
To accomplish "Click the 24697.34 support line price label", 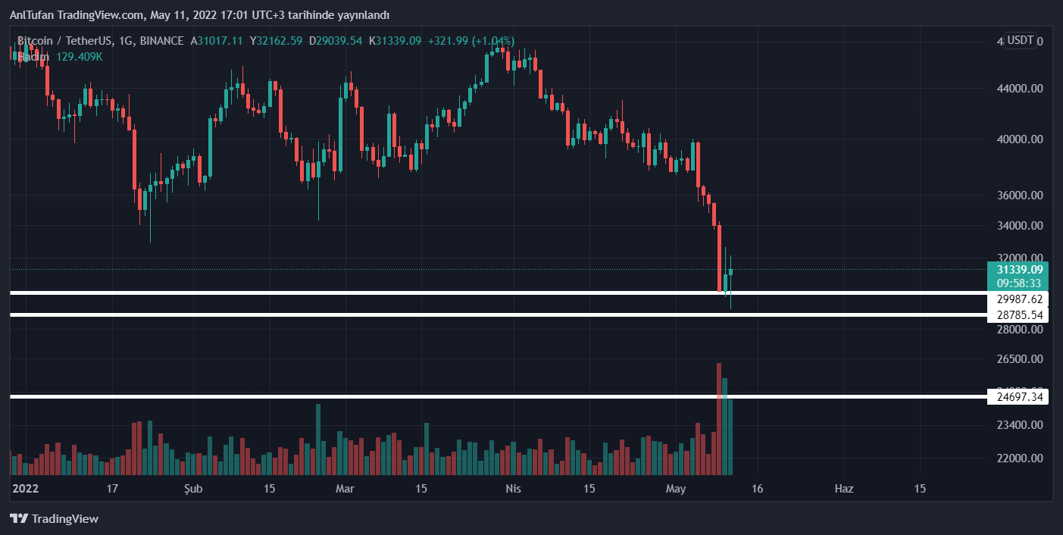I will (1019, 397).
